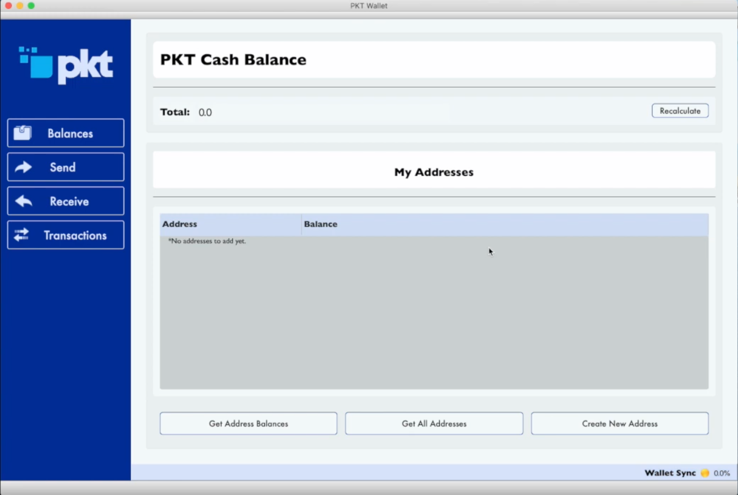Click the PKT Cash Balance title

point(233,59)
